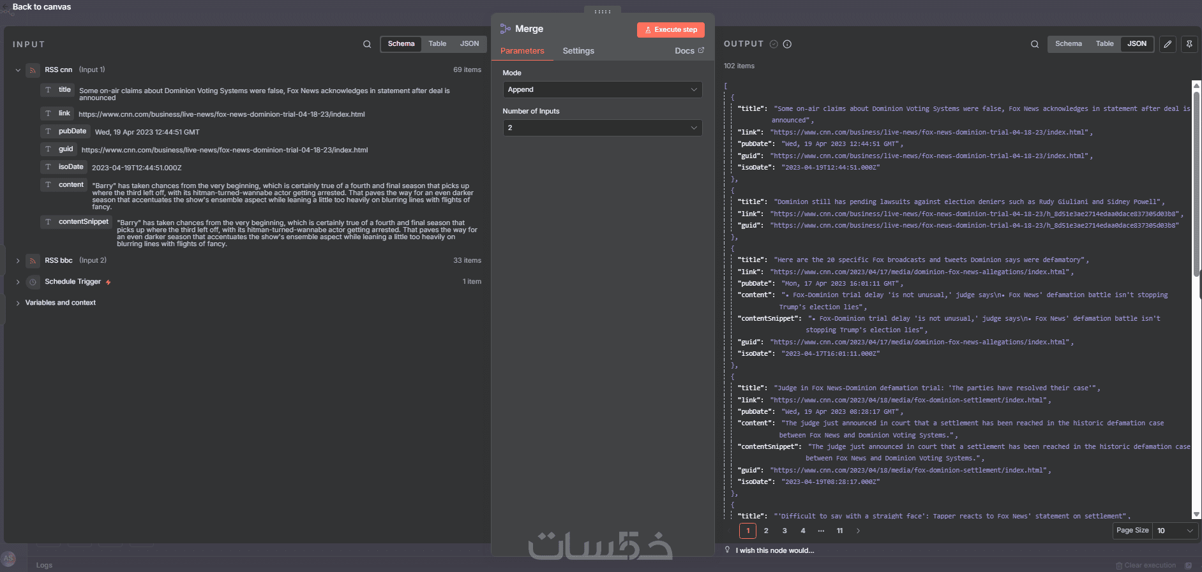Click the input panel search icon

(367, 44)
